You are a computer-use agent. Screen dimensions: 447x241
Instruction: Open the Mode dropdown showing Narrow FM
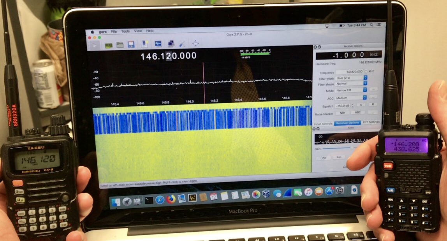click(351, 90)
